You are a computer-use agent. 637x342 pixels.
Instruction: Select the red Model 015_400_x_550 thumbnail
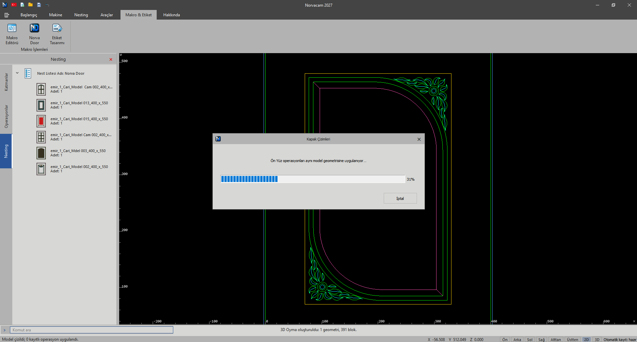point(41,121)
